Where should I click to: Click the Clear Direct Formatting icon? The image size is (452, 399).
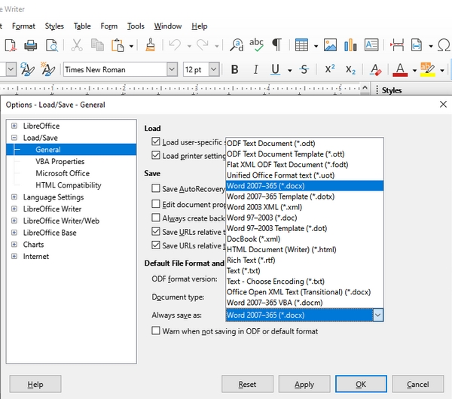pyautogui.click(x=376, y=69)
